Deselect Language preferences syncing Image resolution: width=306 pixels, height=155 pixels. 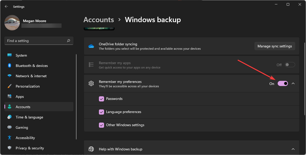tap(101, 112)
